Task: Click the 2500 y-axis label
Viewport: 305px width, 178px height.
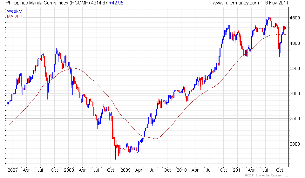Action: click(x=295, y=119)
